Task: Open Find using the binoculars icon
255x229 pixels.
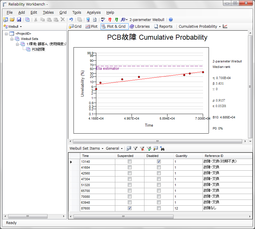Action: 162,148
